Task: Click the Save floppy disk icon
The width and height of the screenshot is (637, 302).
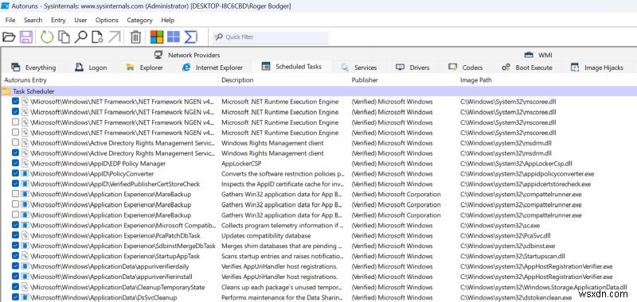Action: tap(26, 37)
